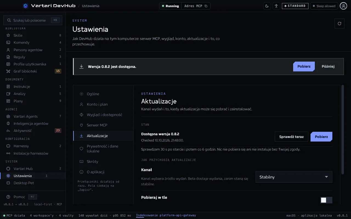Open the Kanał Stabilny dropdown
Viewport: 351px width, 219px height.
pyautogui.click(x=294, y=177)
